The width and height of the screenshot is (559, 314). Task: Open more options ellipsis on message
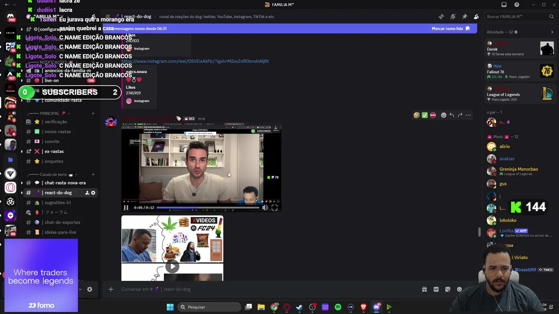468,115
